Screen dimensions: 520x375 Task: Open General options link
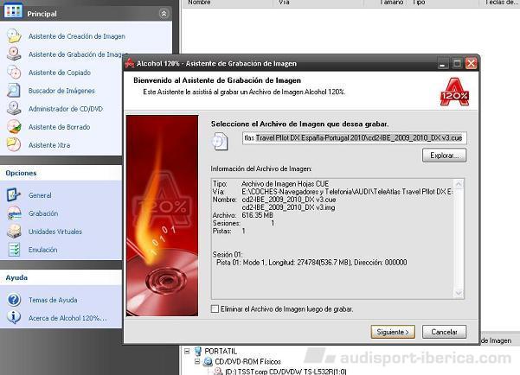[40, 195]
